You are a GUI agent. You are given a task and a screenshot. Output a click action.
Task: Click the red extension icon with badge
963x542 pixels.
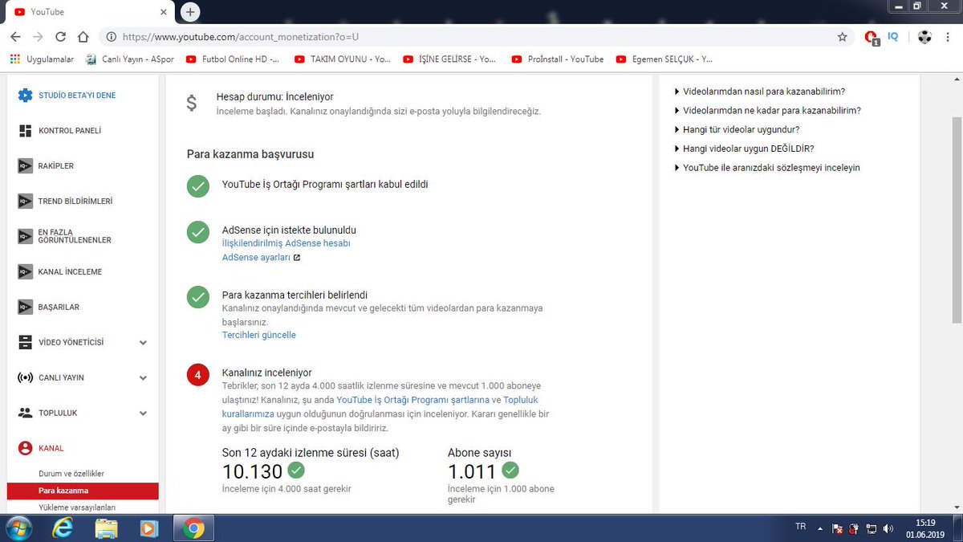coord(872,37)
